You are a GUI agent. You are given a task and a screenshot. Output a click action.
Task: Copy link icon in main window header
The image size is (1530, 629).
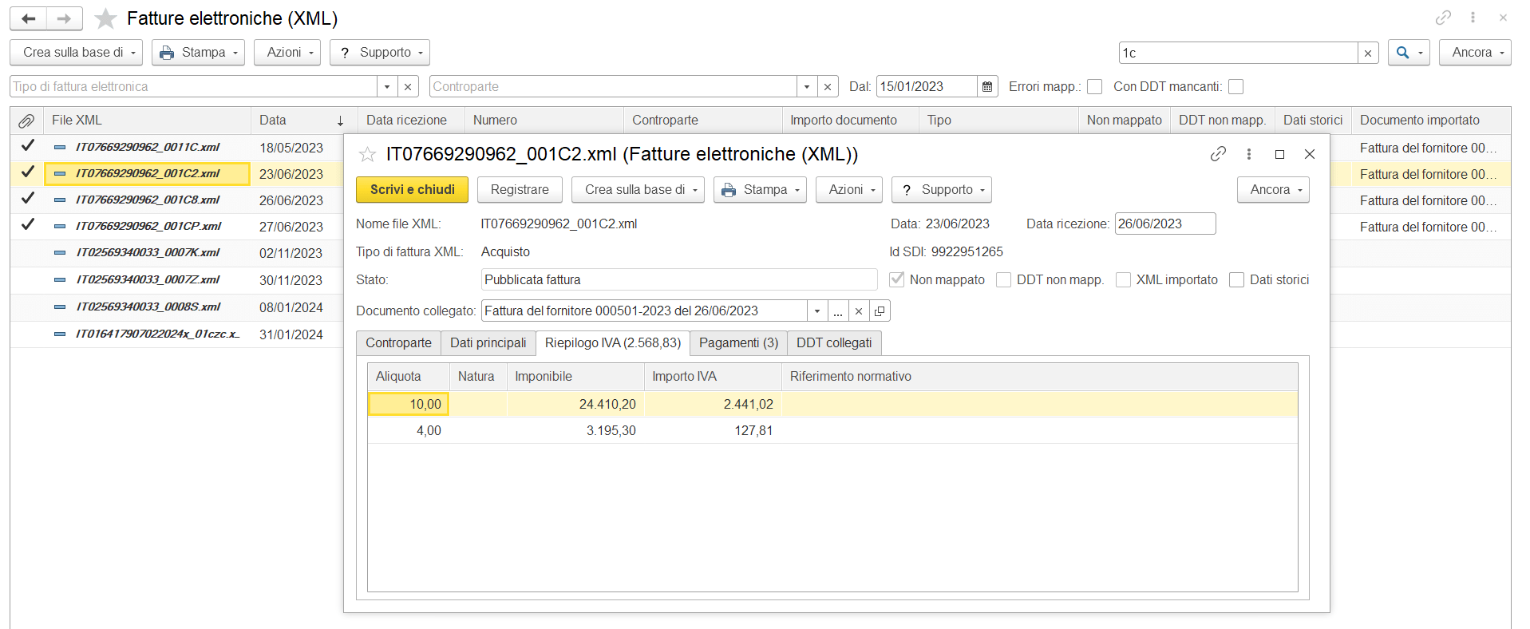(1443, 18)
